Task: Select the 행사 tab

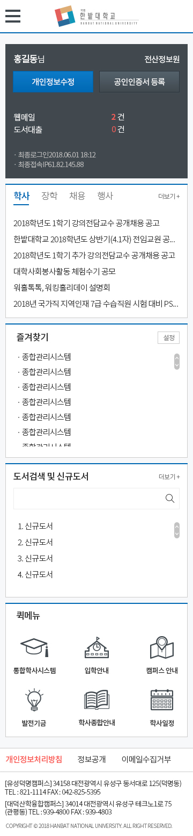Action: (105, 196)
